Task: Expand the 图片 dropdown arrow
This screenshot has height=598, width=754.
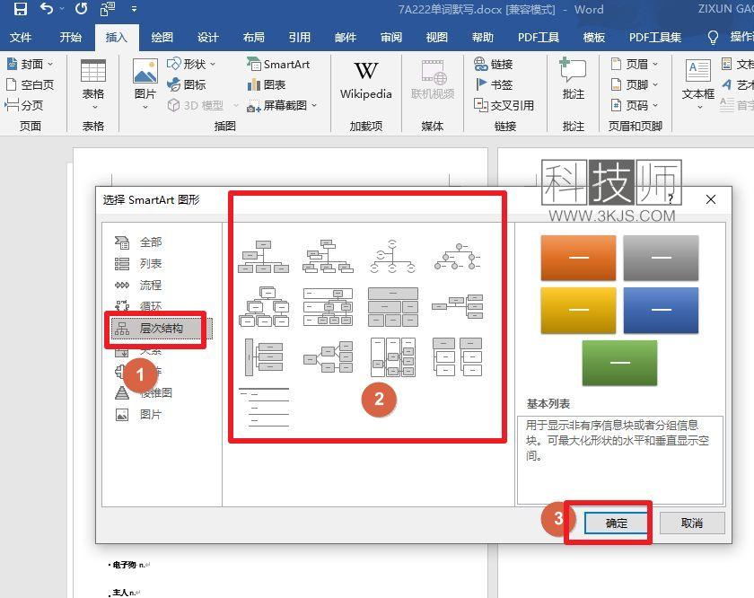Action: 145,107
